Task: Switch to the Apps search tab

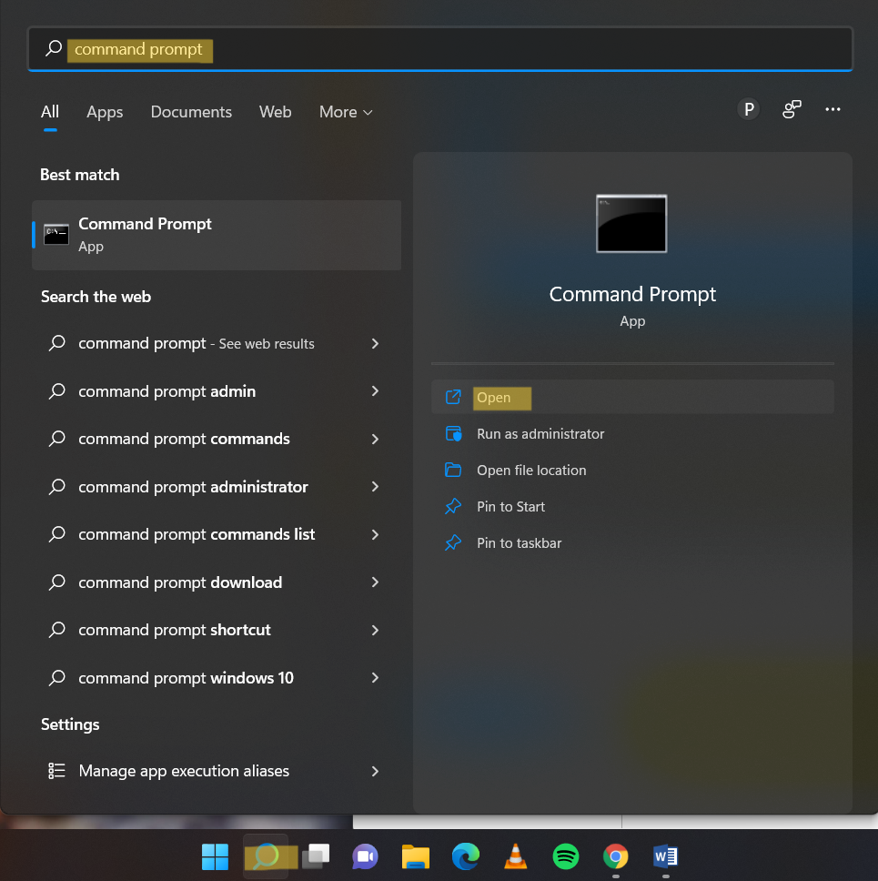Action: coord(105,112)
